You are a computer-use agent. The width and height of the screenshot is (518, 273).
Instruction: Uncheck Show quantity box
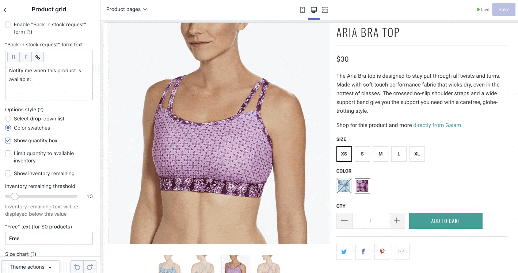coord(8,141)
